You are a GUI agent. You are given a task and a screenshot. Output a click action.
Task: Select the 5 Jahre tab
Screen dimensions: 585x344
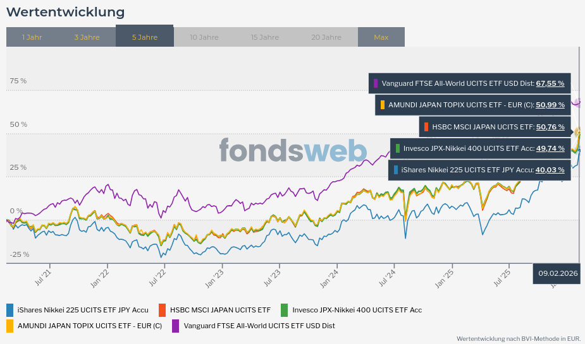[145, 36]
